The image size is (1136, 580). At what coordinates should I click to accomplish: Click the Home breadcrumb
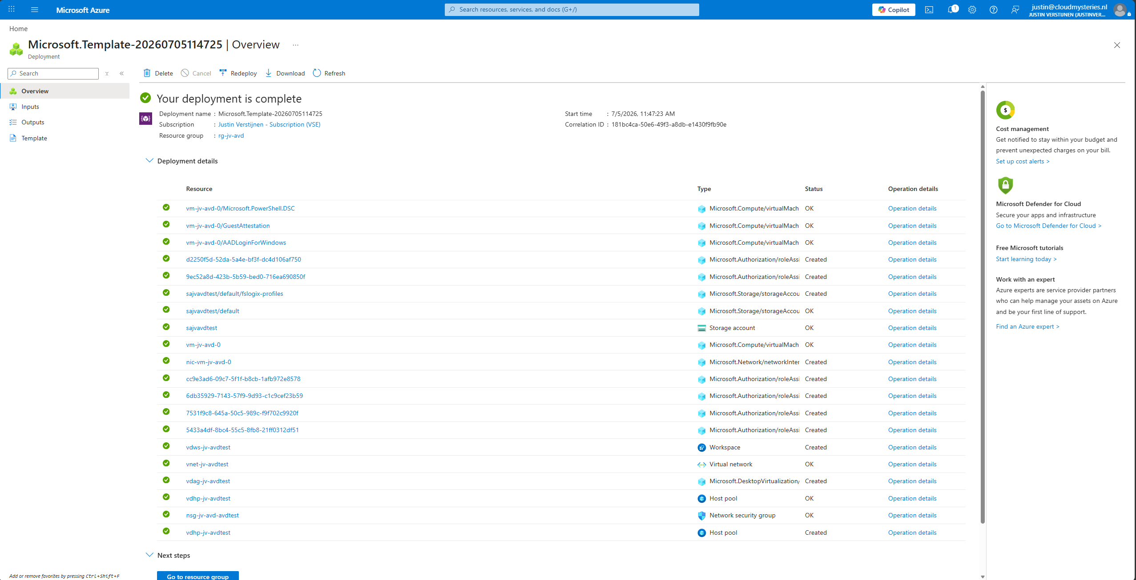click(18, 28)
